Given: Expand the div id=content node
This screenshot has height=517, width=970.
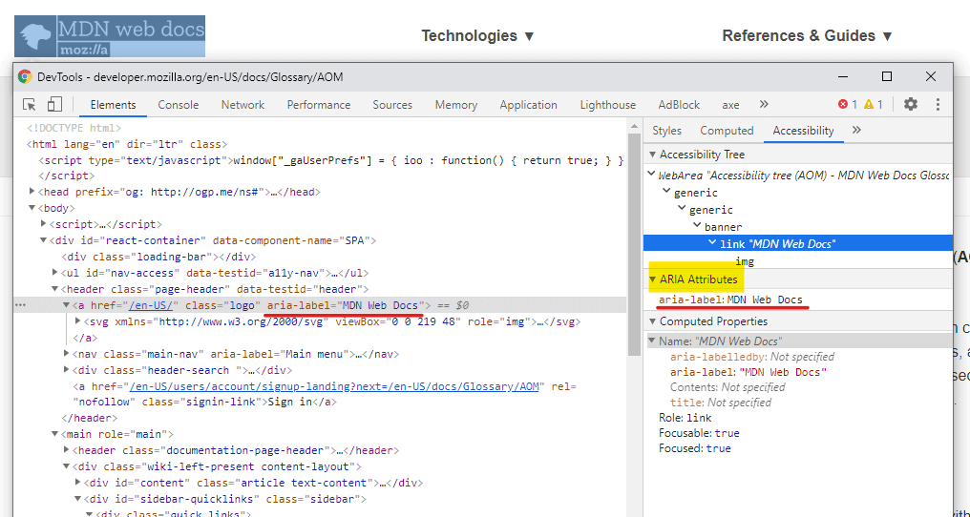Looking at the screenshot, I should coord(77,483).
